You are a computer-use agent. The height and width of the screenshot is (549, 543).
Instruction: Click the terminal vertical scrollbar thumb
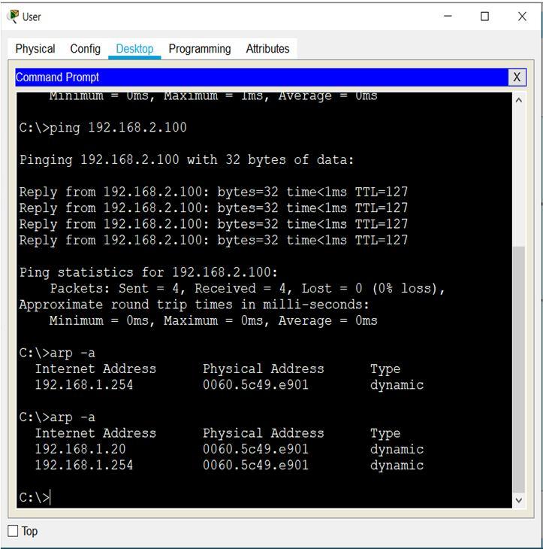click(519, 369)
